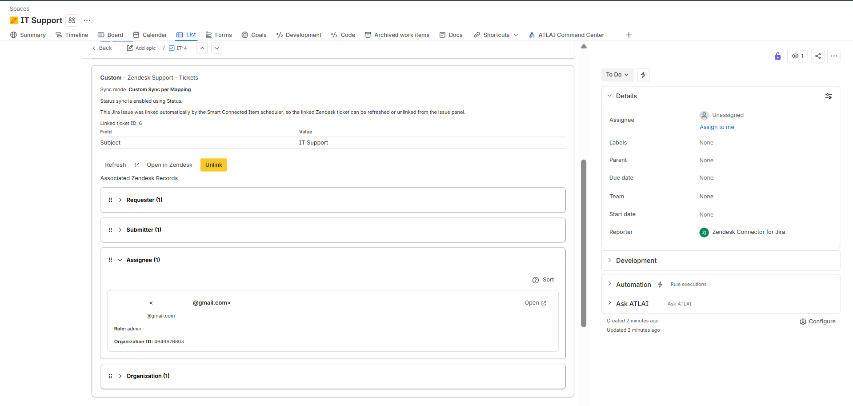Select the List tab
The width and height of the screenshot is (853, 406).
[x=186, y=35]
